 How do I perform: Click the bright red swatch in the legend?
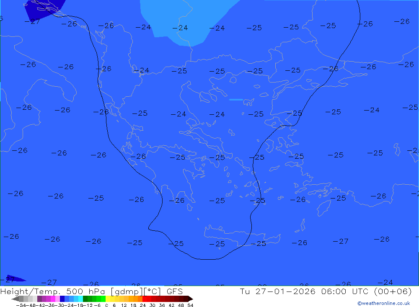(x=145, y=299)
